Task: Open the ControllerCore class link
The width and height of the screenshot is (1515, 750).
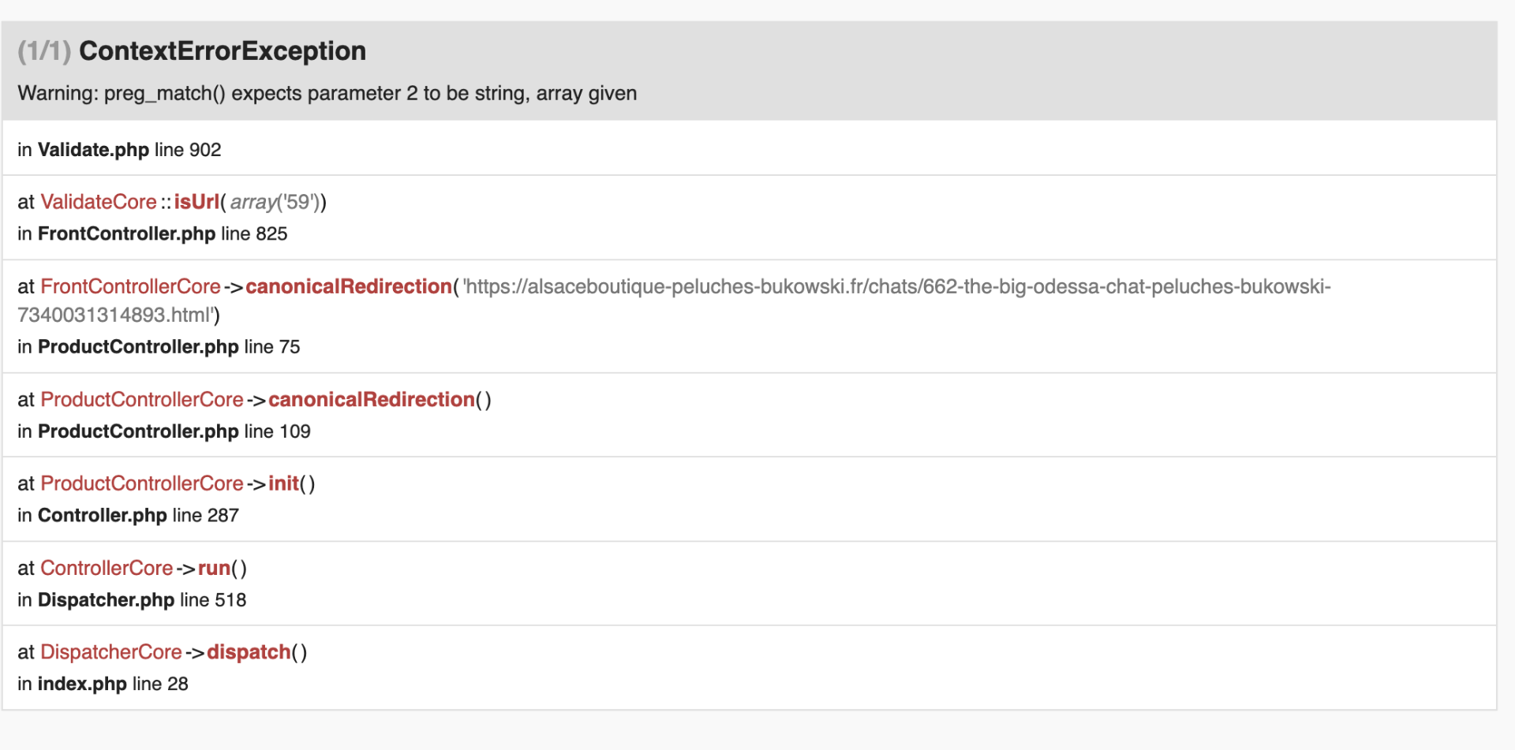Action: click(x=107, y=568)
